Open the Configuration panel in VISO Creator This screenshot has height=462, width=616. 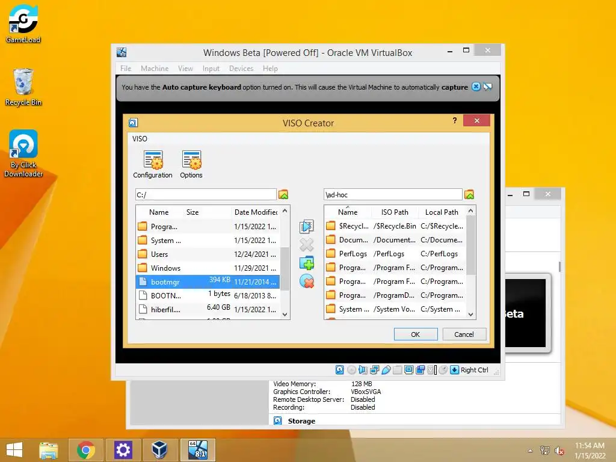click(152, 164)
